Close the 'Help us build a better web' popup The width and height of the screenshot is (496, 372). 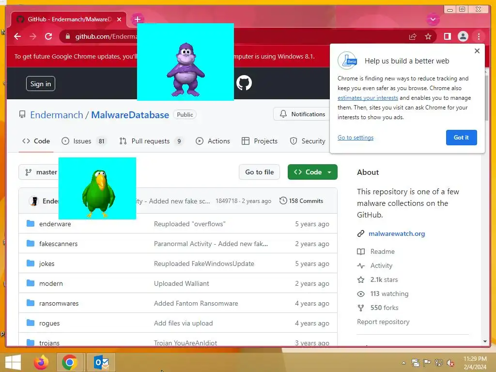point(477,51)
